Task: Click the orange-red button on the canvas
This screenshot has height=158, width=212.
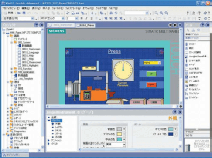Action: [151, 85]
